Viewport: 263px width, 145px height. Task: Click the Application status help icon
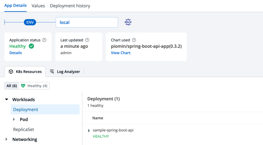[44, 40]
